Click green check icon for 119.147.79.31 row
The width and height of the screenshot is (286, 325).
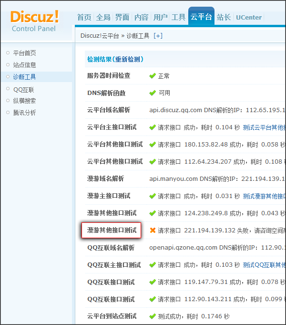[153, 282]
